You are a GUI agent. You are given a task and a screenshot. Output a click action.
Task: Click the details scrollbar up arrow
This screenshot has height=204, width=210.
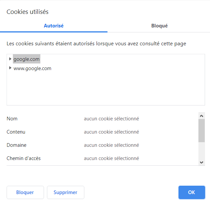click(201, 116)
